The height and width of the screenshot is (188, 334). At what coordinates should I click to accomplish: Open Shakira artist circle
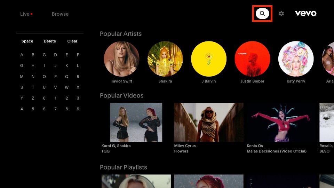click(x=165, y=59)
